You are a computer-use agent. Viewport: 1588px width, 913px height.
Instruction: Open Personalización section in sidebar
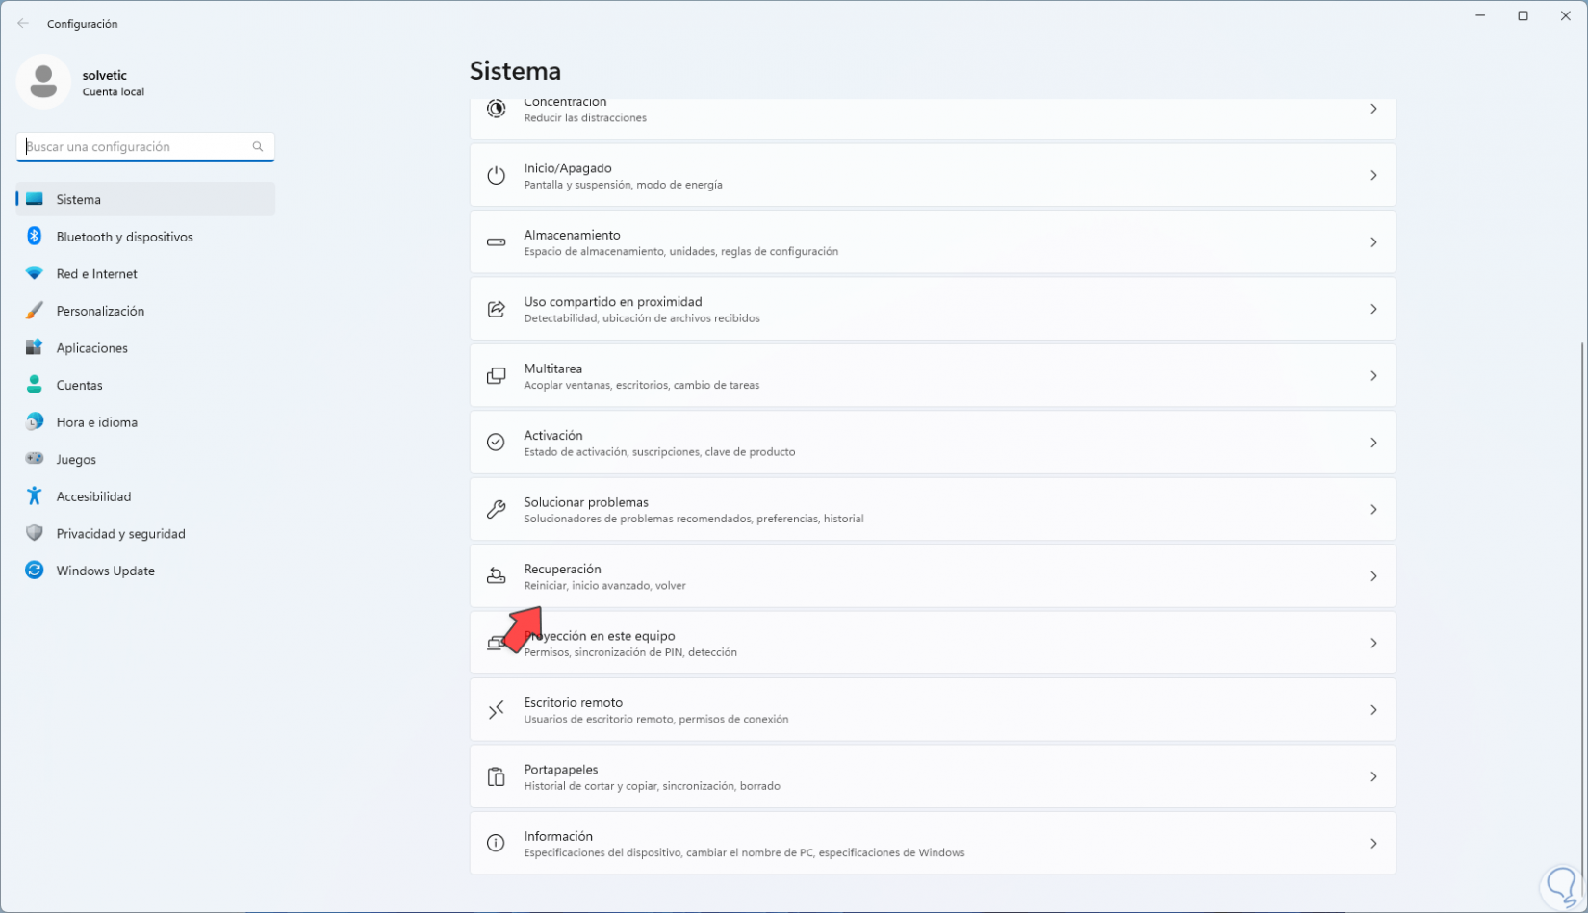(x=100, y=311)
